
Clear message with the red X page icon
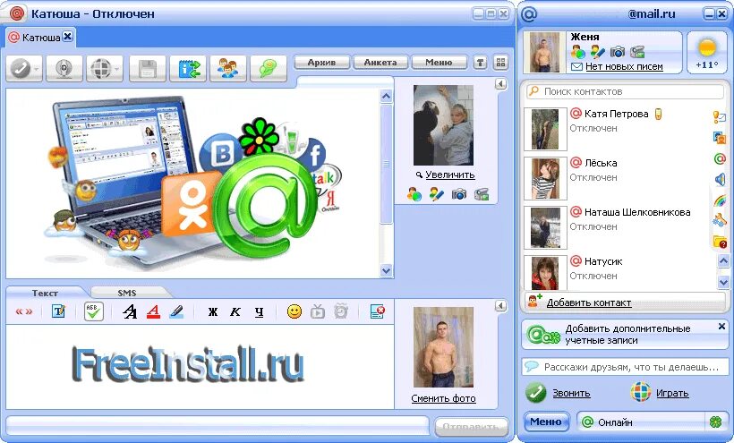[x=378, y=311]
